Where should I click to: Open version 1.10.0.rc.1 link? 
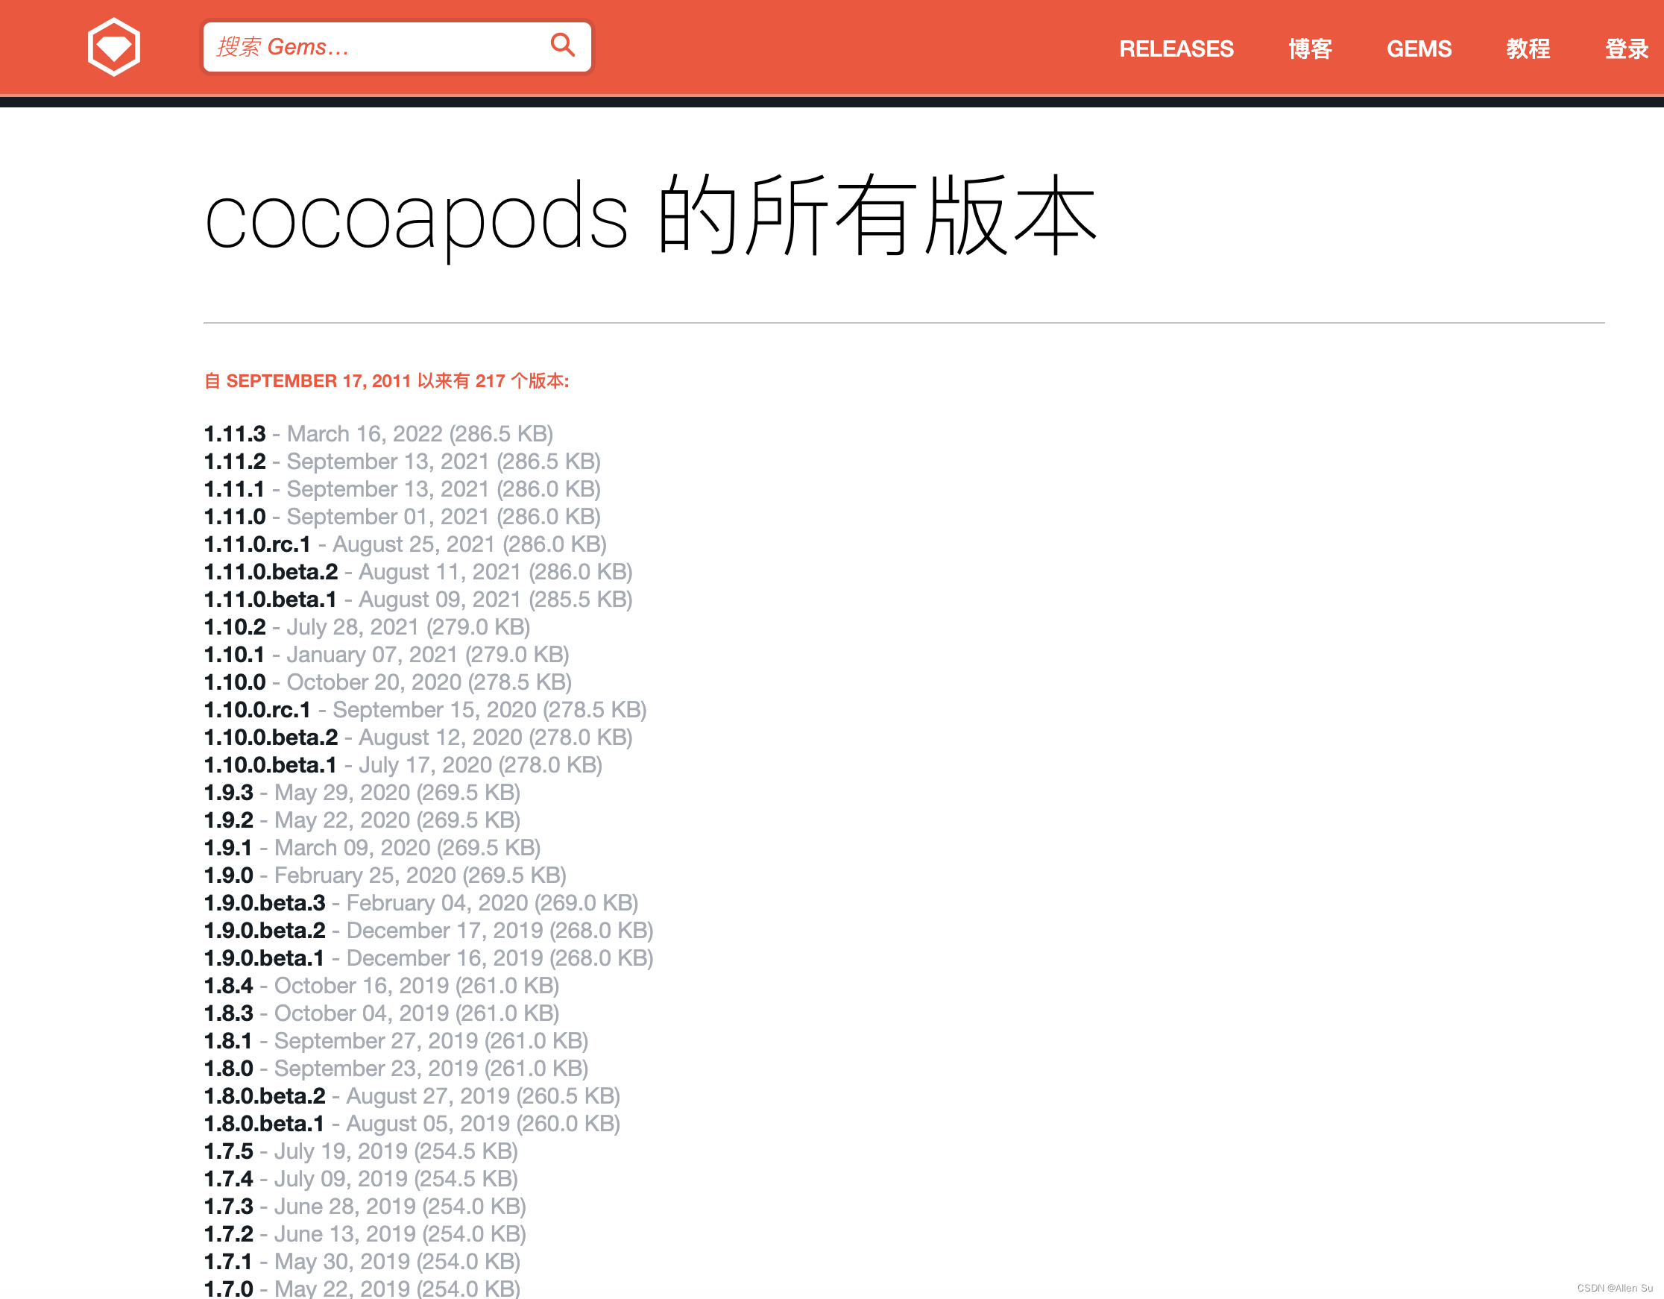coord(257,710)
